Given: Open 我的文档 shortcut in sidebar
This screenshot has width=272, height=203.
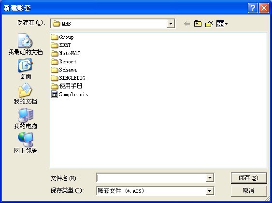Looking at the screenshot, I should (x=25, y=93).
